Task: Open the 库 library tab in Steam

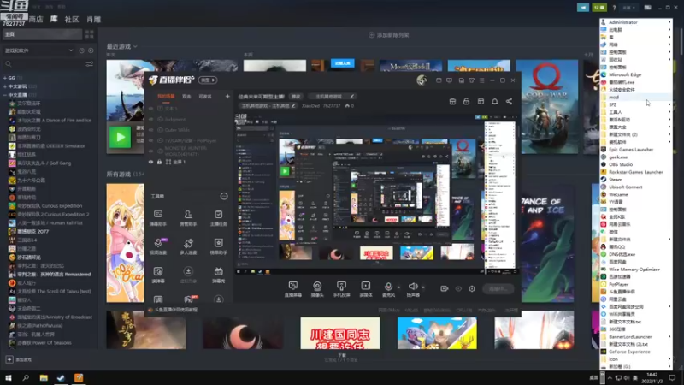Action: (54, 19)
